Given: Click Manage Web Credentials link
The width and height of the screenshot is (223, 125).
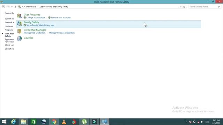Looking at the screenshot, I should pos(34,33).
